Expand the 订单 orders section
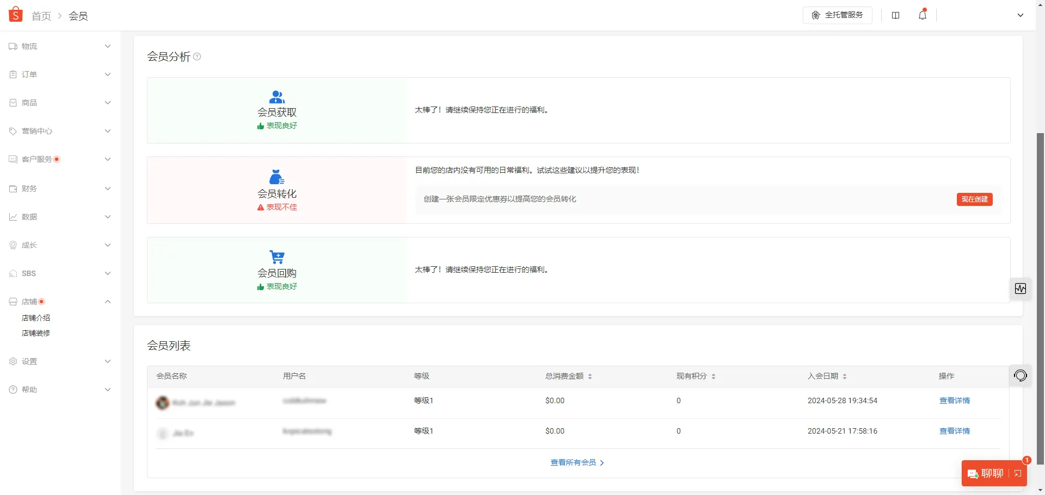This screenshot has height=495, width=1045. coord(108,74)
